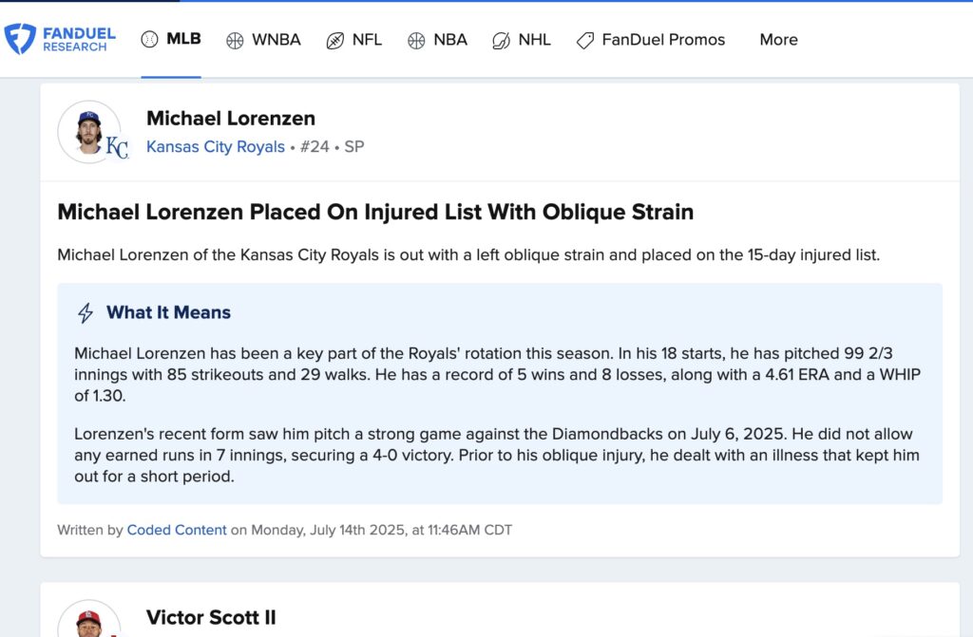Image resolution: width=973 pixels, height=637 pixels.
Task: Click the baseball icon next to MLB
Action: pos(149,39)
